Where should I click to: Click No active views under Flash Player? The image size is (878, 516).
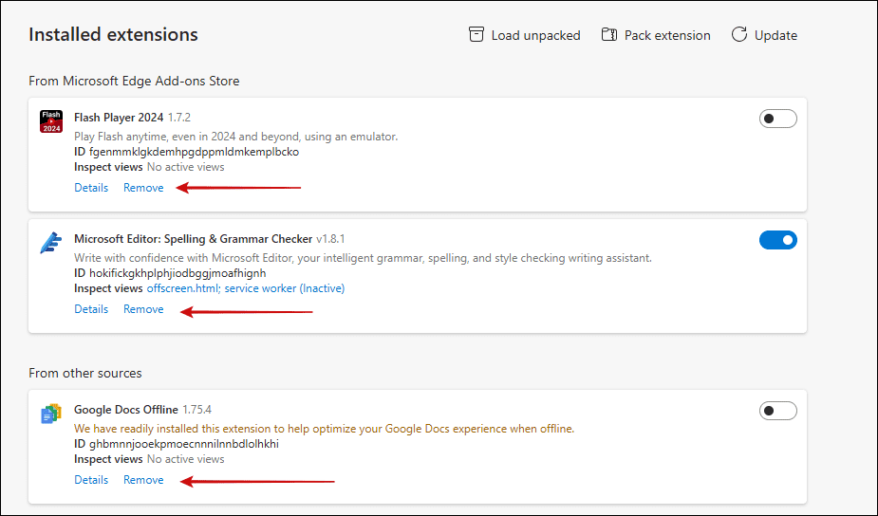point(185,167)
